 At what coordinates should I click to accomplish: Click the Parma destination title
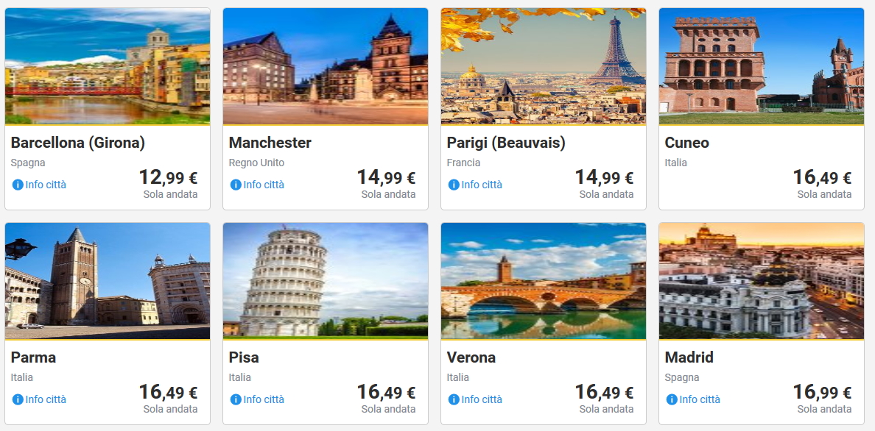pos(34,357)
